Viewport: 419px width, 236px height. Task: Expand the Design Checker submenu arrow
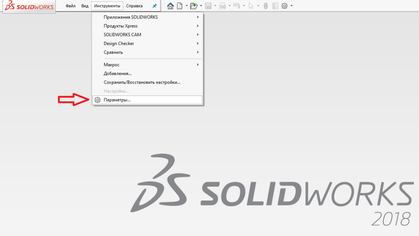pos(198,43)
